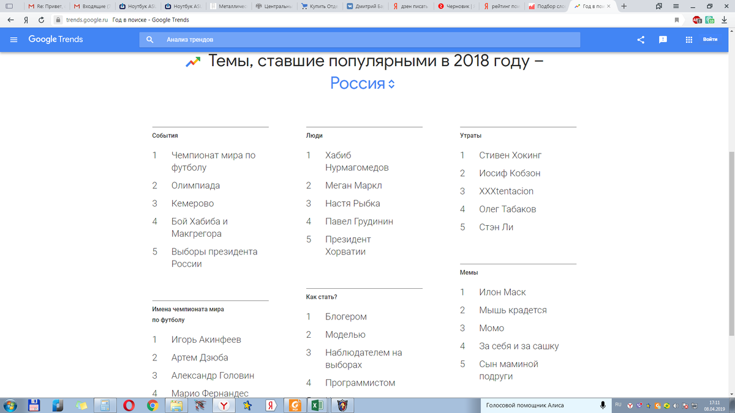Open the Windows Start button
Viewport: 735px width, 413px height.
pos(10,405)
